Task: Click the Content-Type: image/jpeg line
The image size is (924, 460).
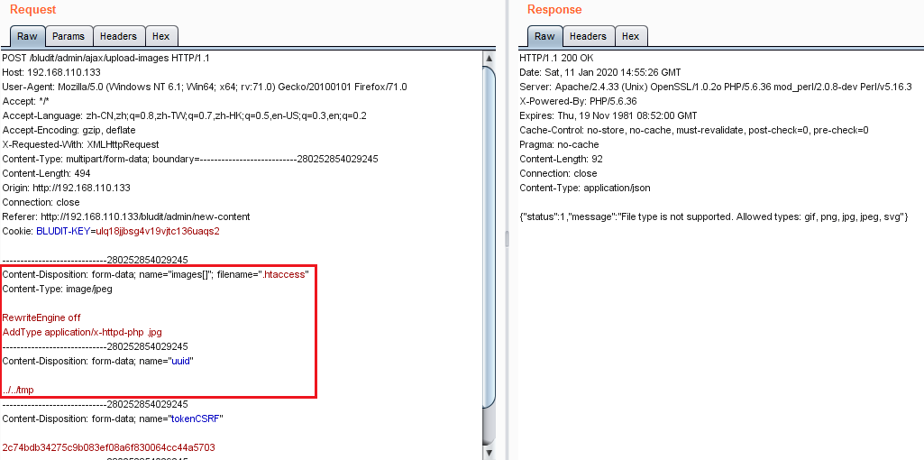Action: (57, 289)
